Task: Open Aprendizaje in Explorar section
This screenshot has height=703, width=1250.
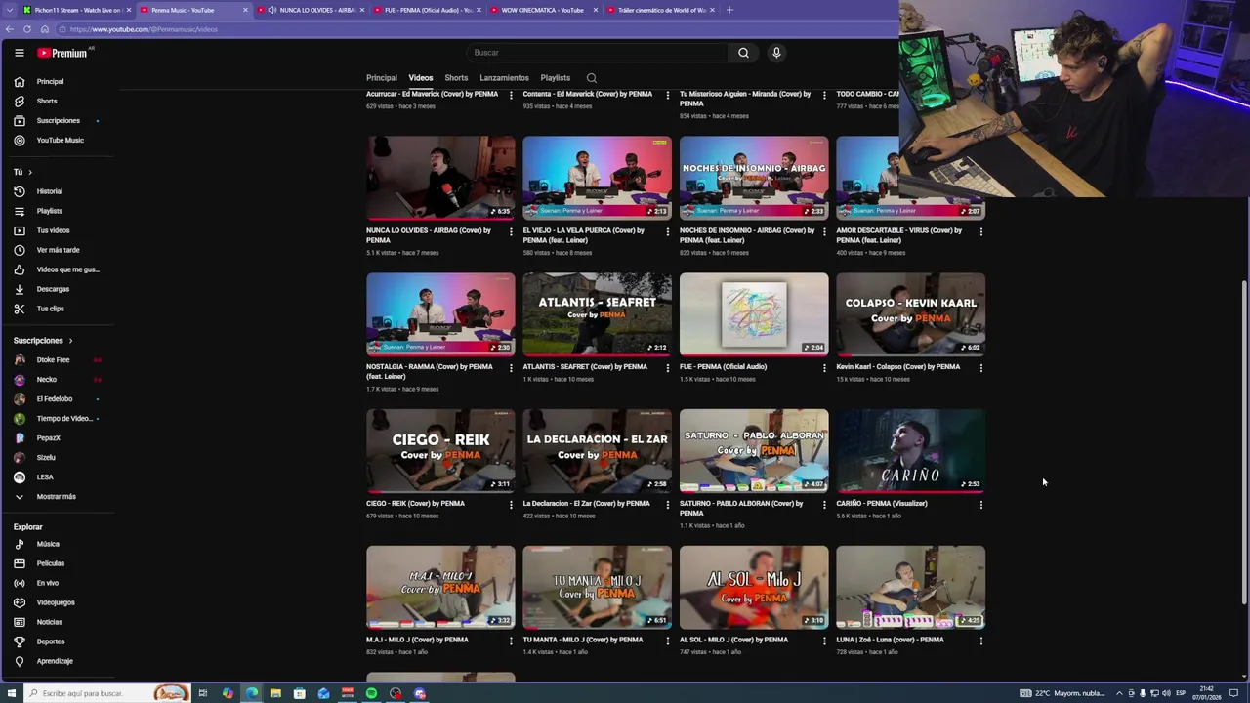Action: click(57, 661)
